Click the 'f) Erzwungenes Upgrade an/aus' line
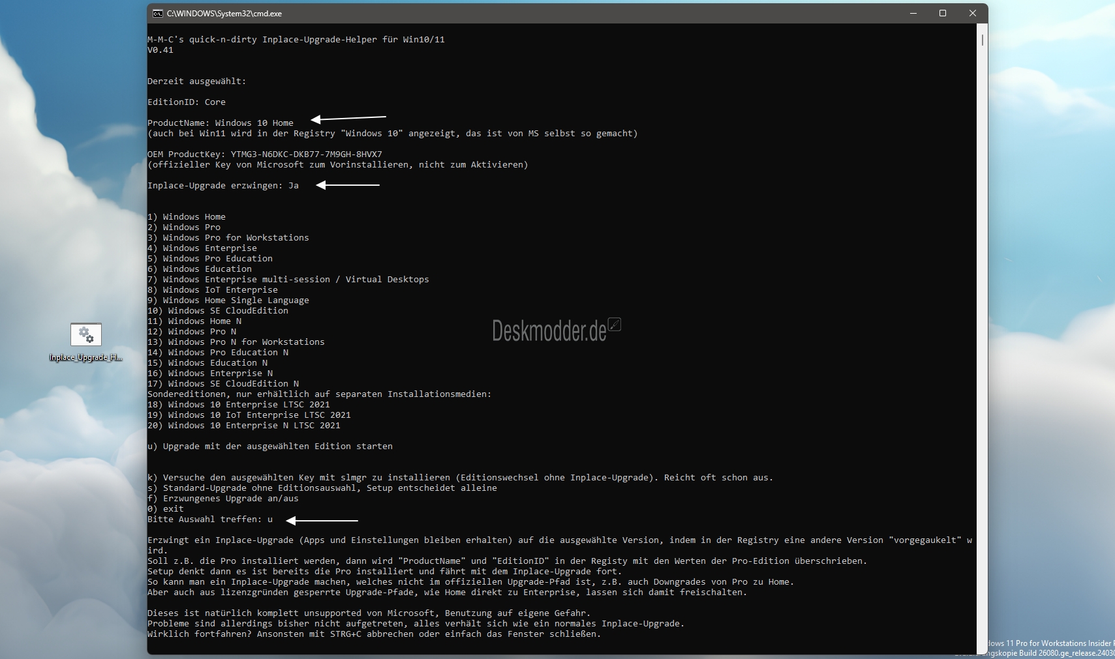Viewport: 1115px width, 659px height. tap(223, 499)
